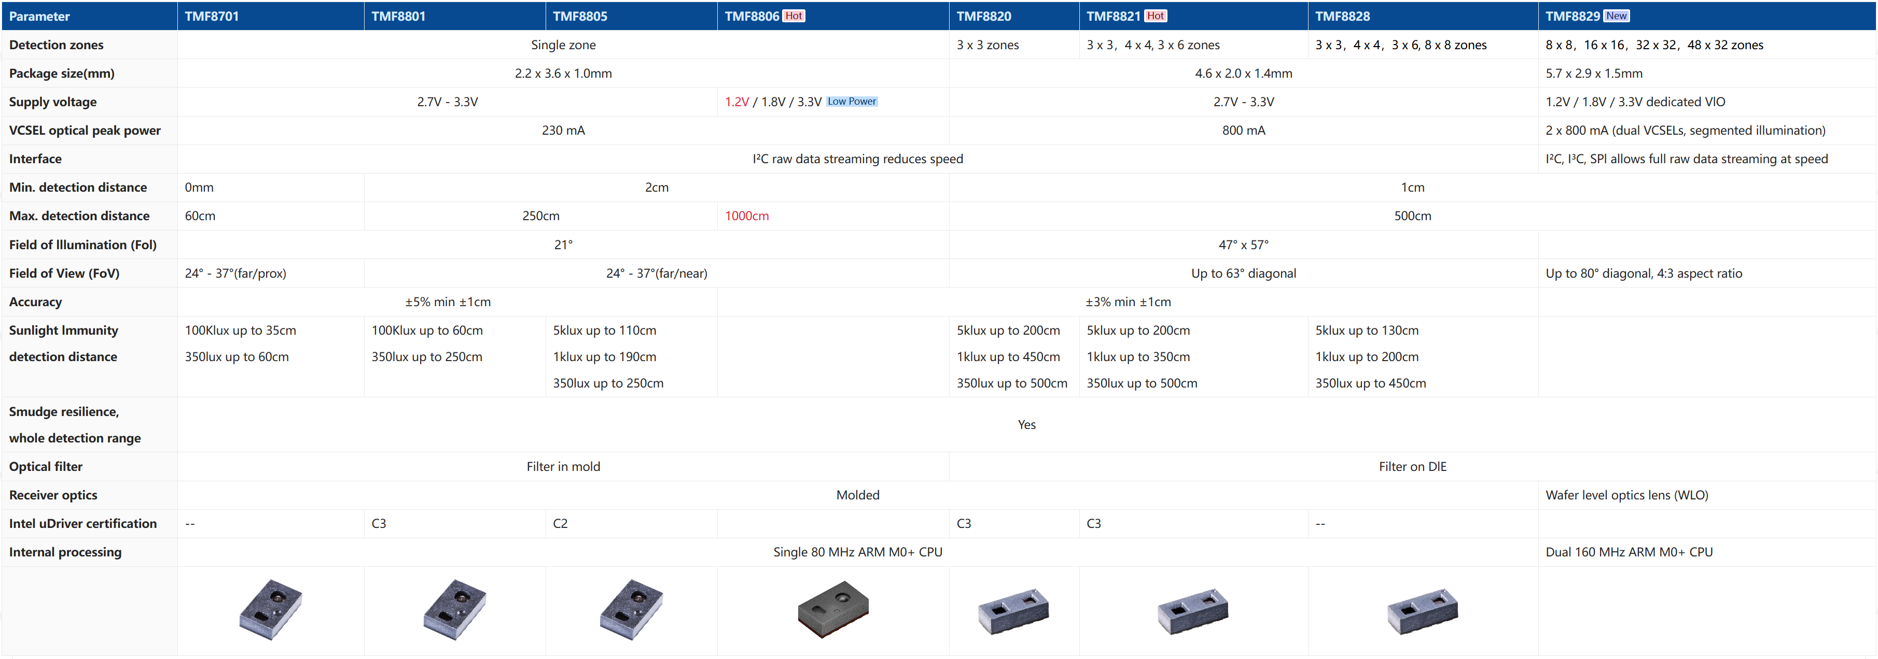The height and width of the screenshot is (659, 1878).
Task: Click the Package size(mm) row label
Action: (62, 74)
